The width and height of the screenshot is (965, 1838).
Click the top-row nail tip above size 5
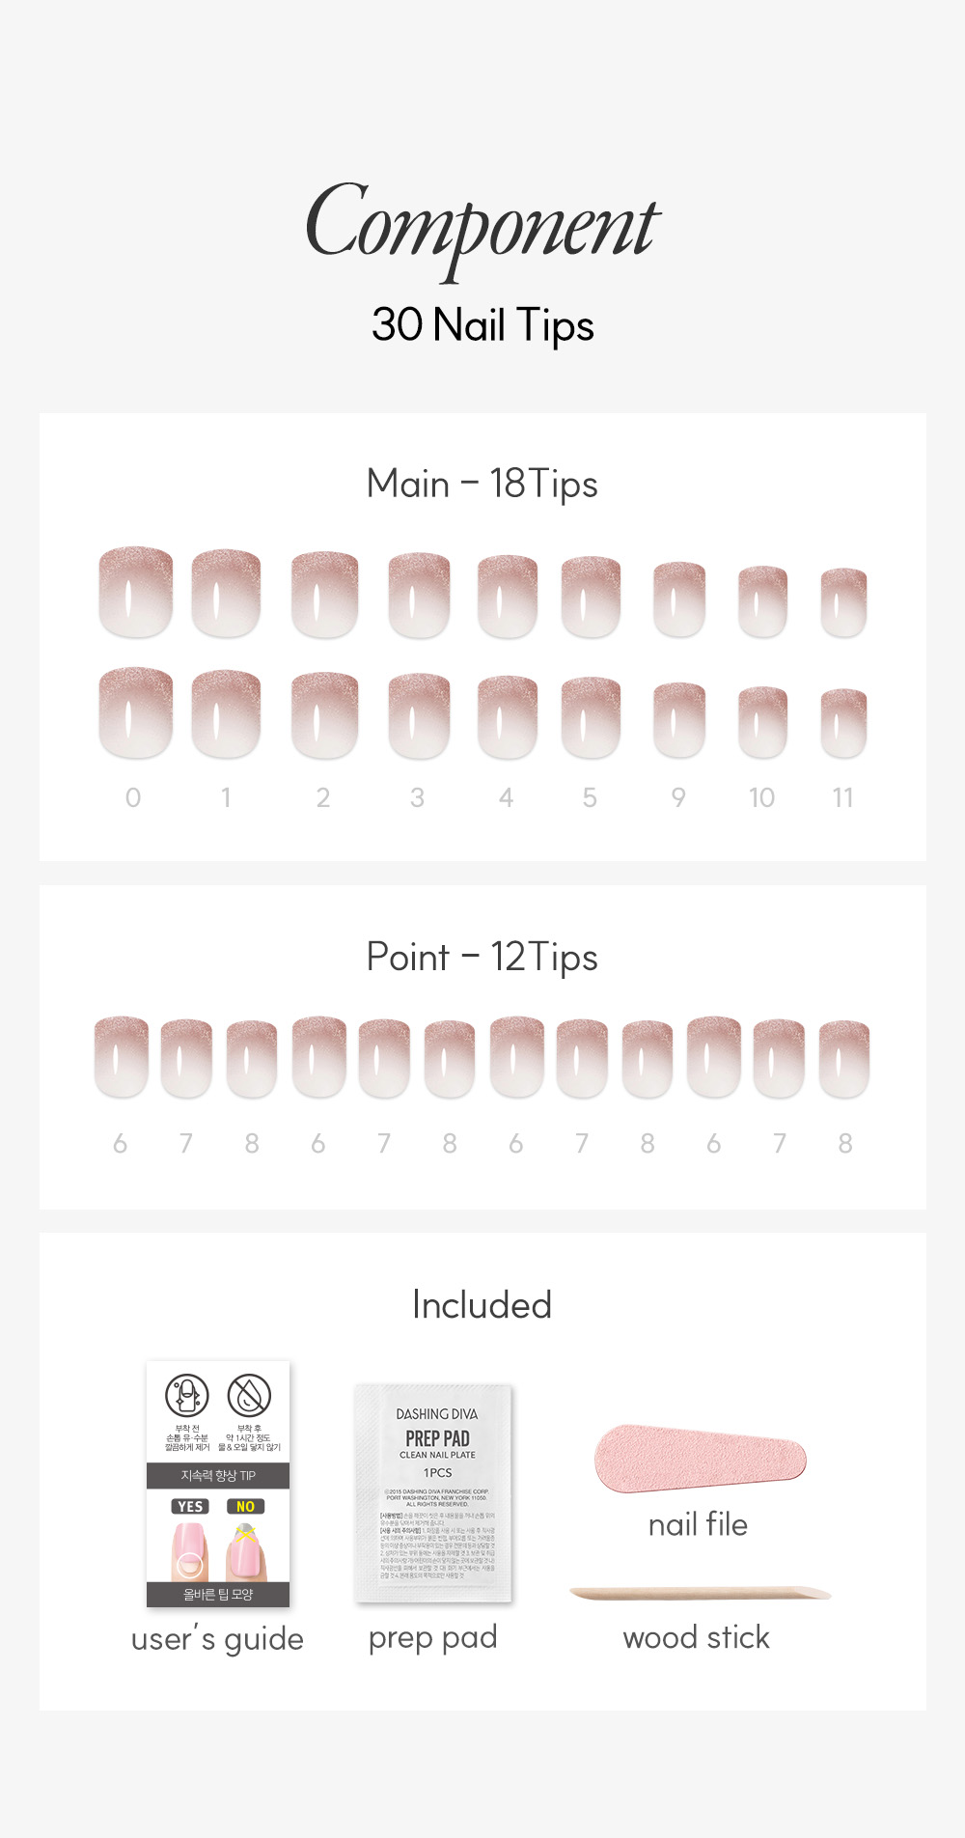pyautogui.click(x=591, y=597)
